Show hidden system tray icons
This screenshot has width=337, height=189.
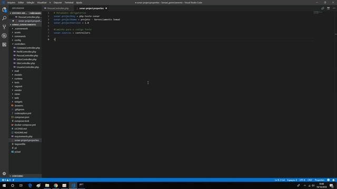pos(304,185)
